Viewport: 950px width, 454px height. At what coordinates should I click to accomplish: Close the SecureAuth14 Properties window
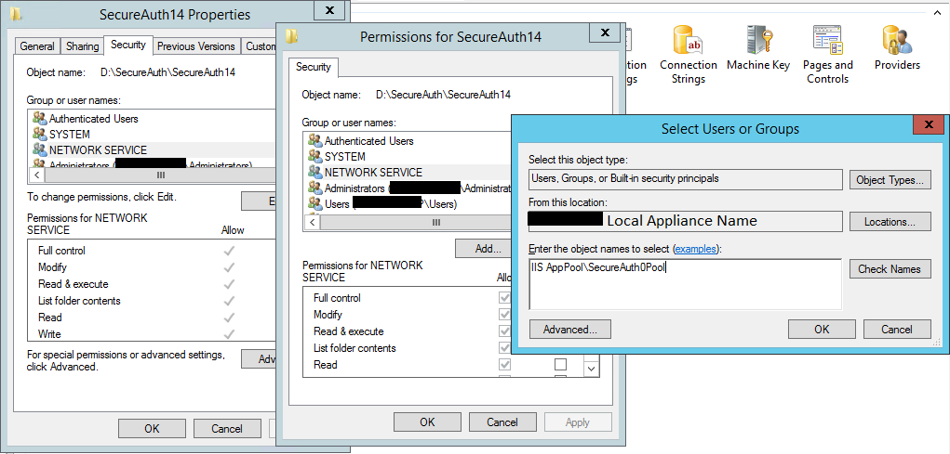[329, 10]
